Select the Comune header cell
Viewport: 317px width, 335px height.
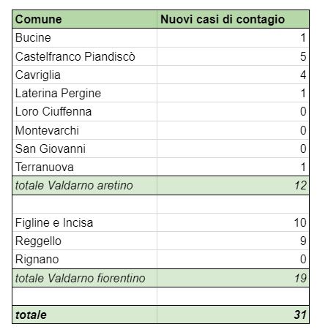84,19
